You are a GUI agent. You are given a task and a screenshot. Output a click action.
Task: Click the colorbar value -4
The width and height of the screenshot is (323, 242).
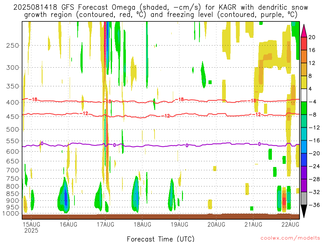(312, 102)
